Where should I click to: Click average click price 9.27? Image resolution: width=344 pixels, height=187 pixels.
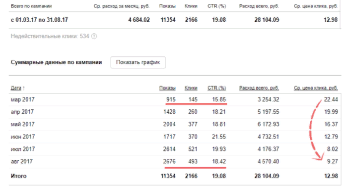point(333,161)
